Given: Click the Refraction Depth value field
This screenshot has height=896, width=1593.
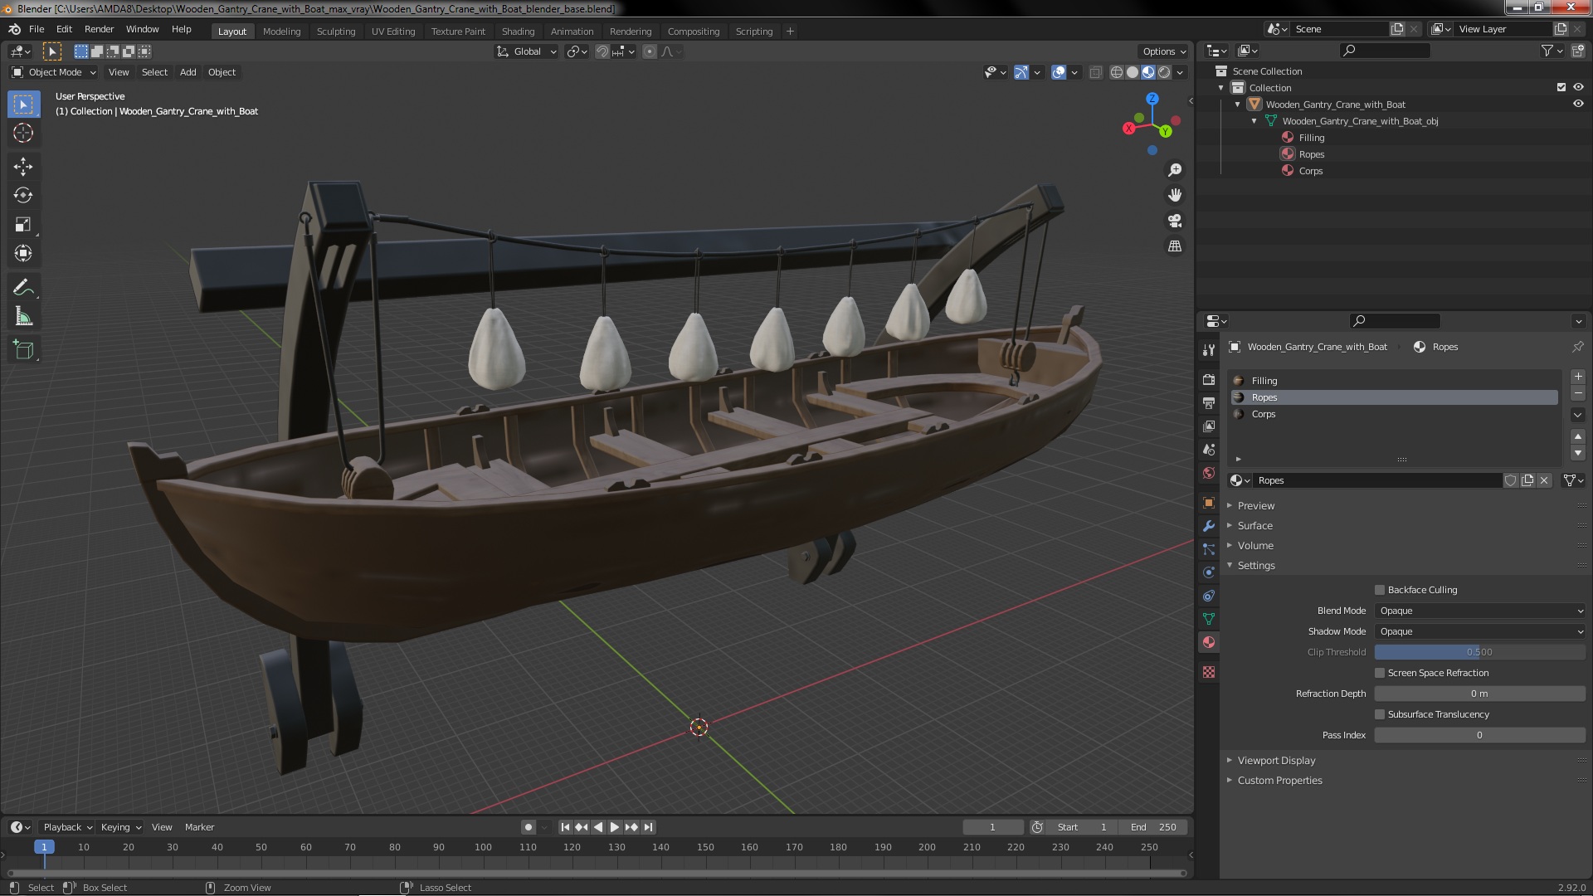Looking at the screenshot, I should tap(1480, 694).
